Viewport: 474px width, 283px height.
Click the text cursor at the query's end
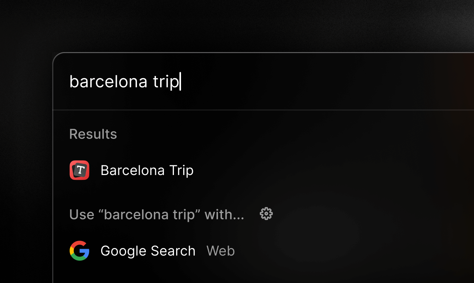[180, 82]
